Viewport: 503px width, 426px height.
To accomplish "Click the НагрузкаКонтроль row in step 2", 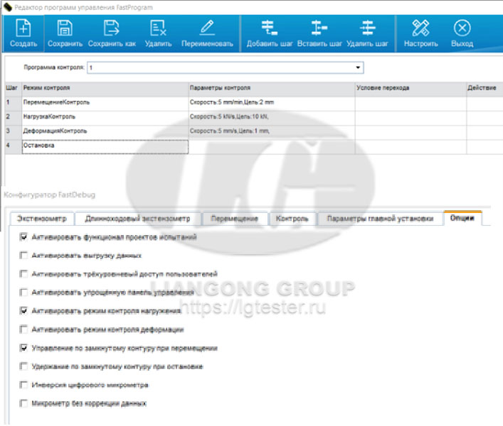I will pyautogui.click(x=104, y=116).
